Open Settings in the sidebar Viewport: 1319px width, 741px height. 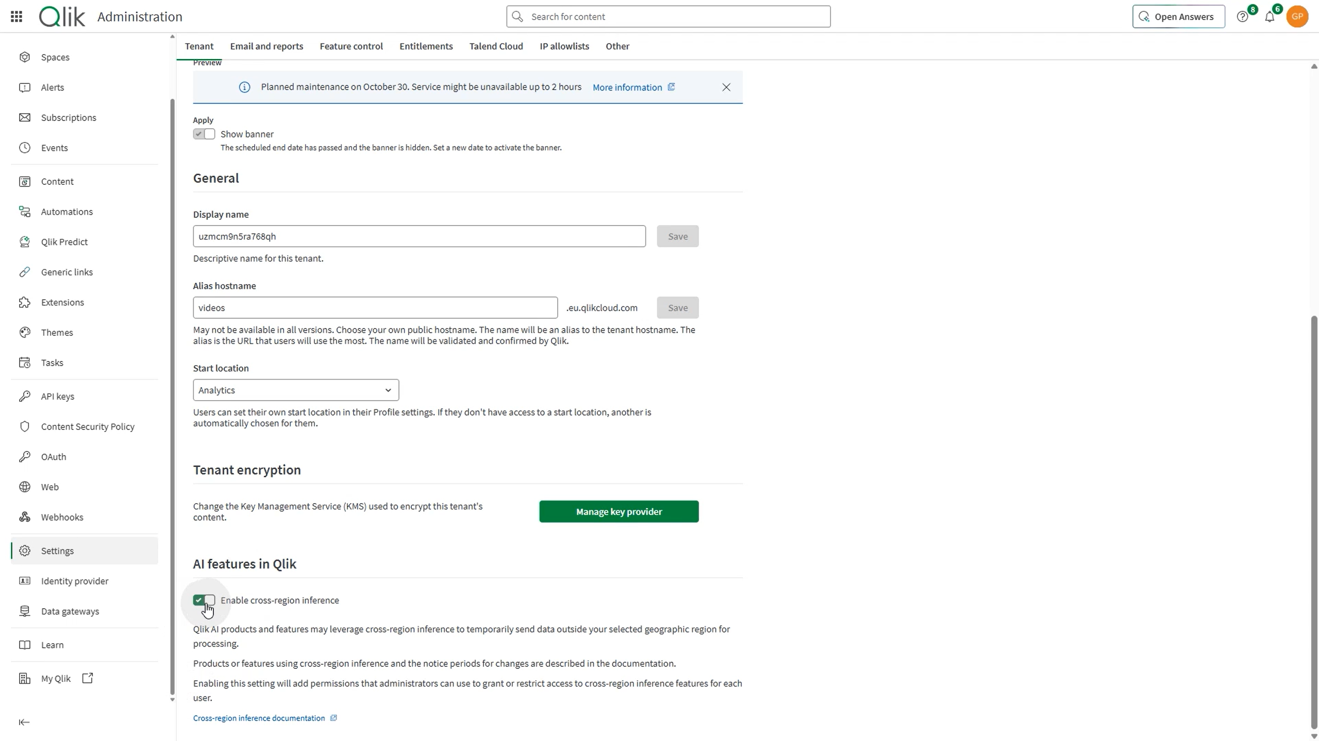(x=85, y=551)
